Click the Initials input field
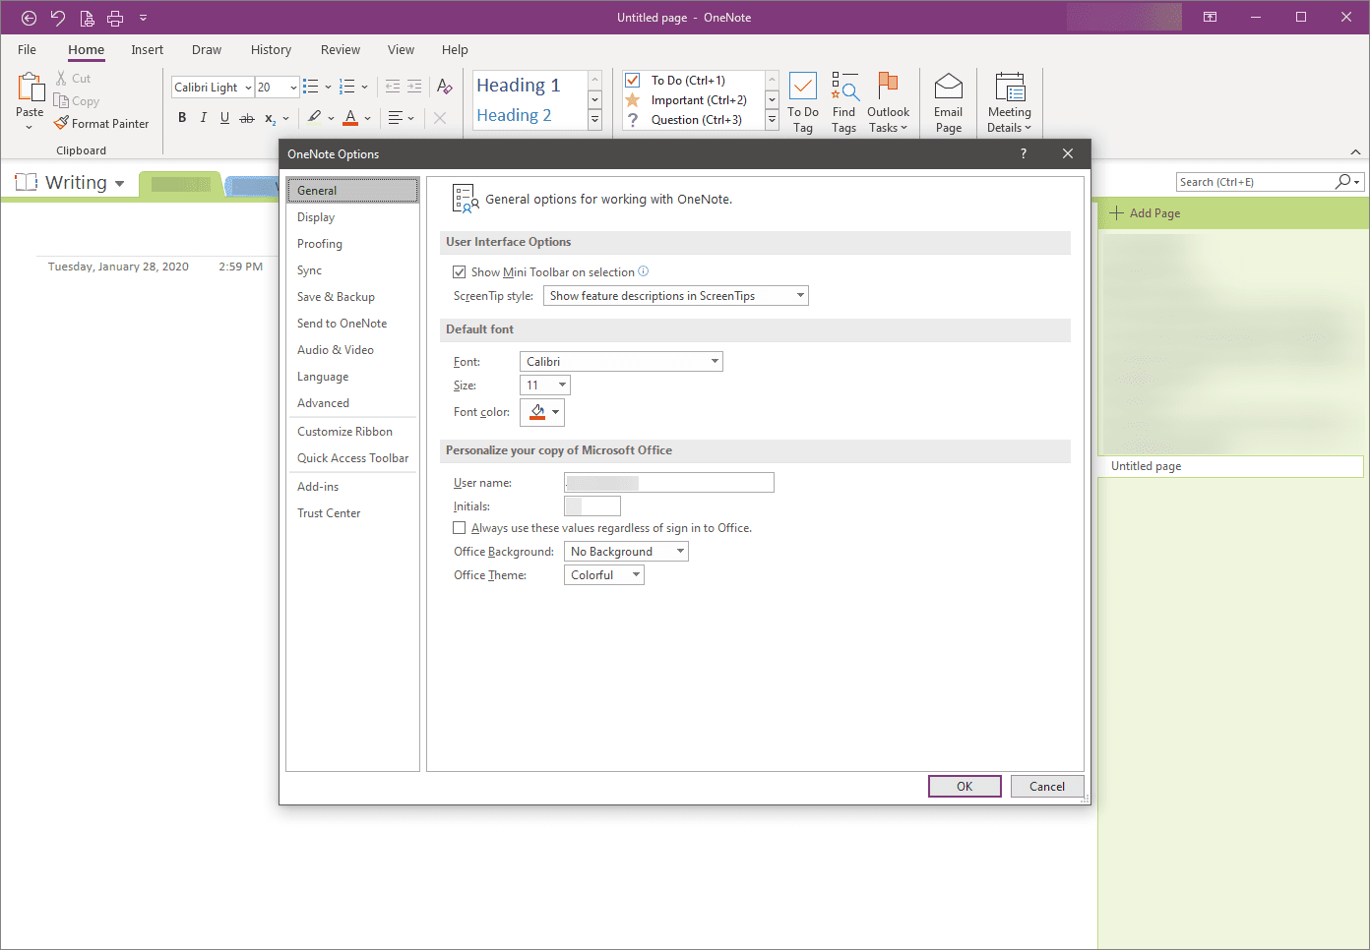 click(592, 506)
